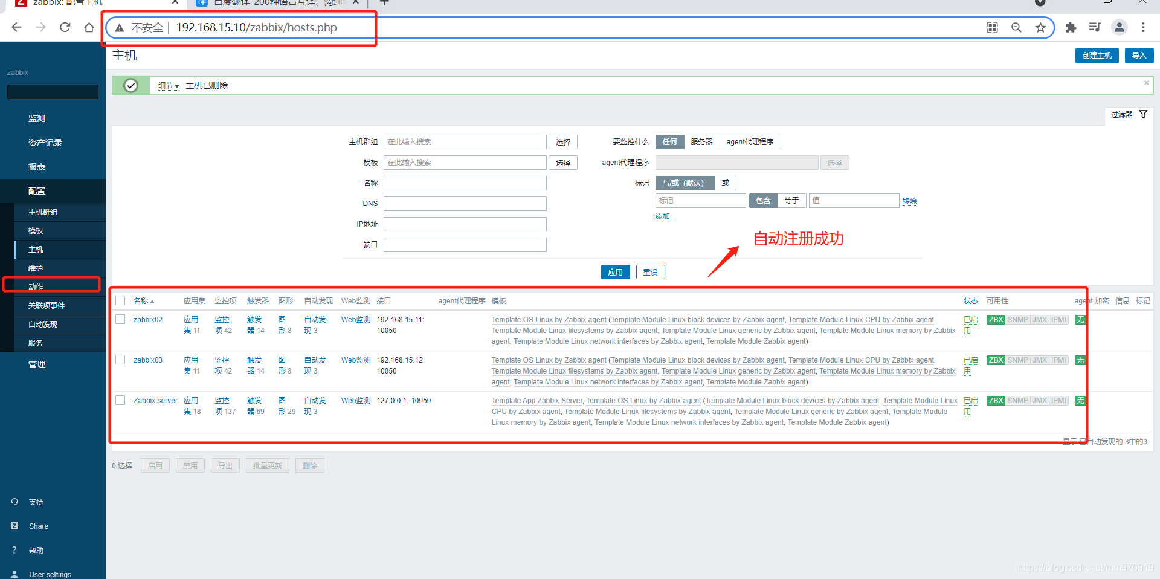Sort by 名称 column header

point(144,301)
